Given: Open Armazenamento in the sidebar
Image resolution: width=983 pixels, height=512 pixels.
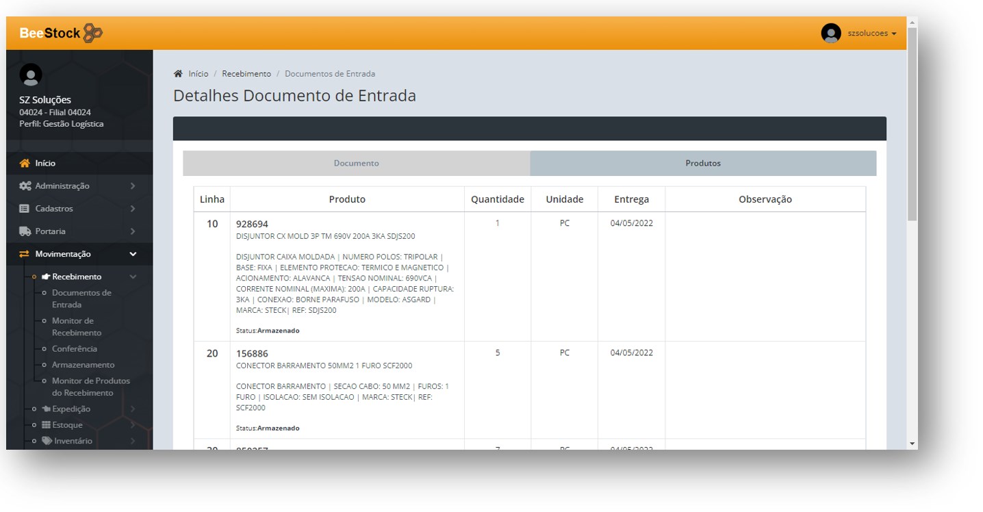Looking at the screenshot, I should pyautogui.click(x=83, y=365).
